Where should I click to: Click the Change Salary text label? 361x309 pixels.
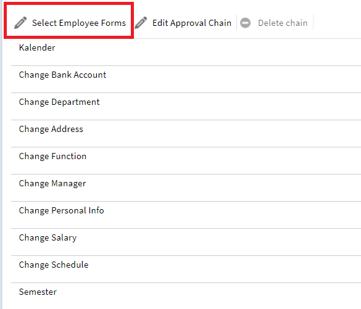click(x=48, y=237)
